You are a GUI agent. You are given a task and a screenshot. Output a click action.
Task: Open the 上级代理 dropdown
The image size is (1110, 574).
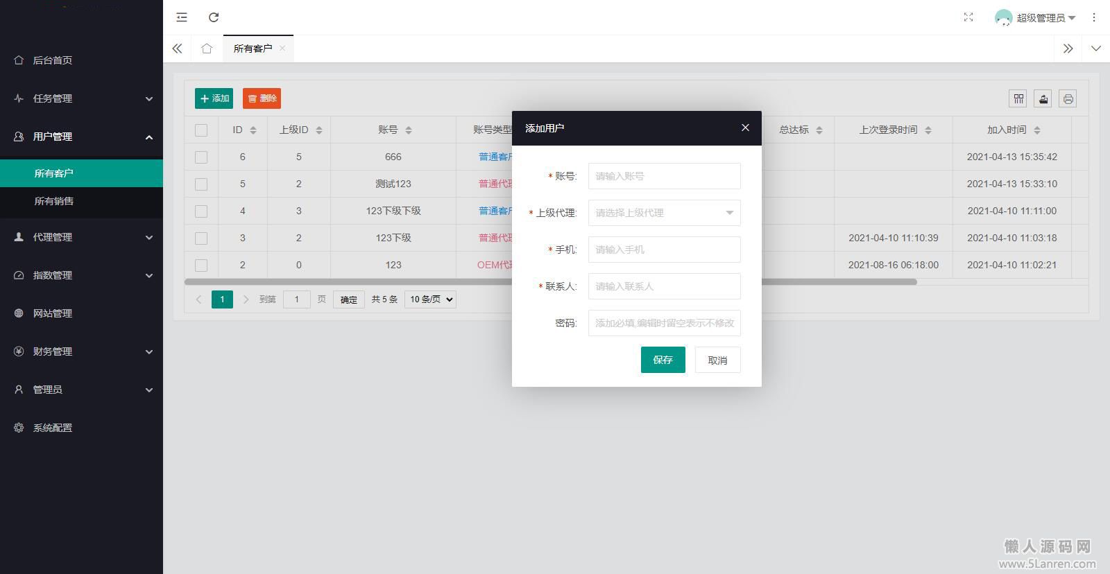(664, 213)
